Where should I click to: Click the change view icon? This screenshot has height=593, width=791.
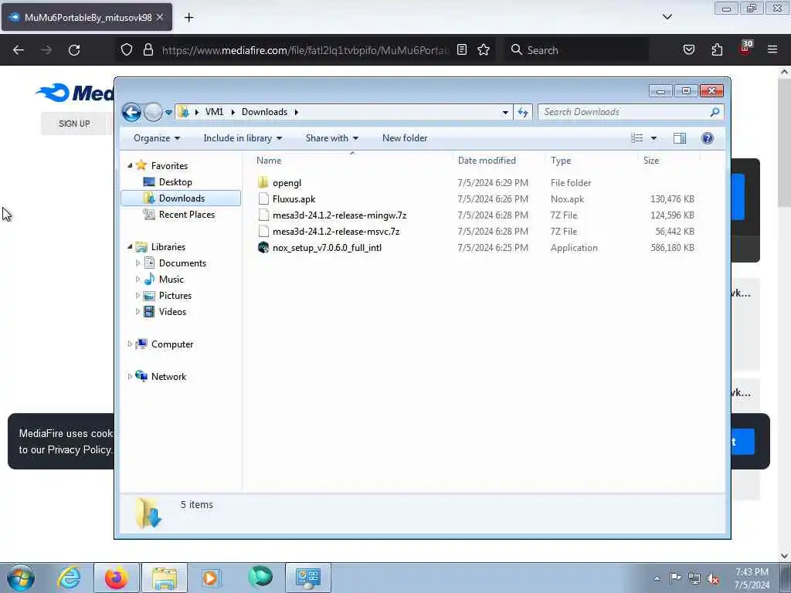637,138
